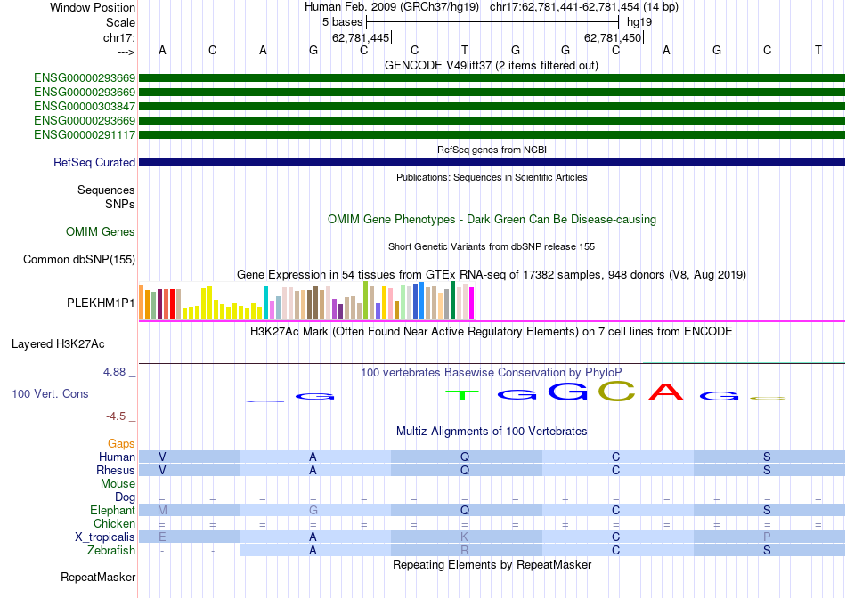This screenshot has width=846, height=598.
Task: Open the Repeating Elements by RepeatMasker title
Action: [x=492, y=564]
